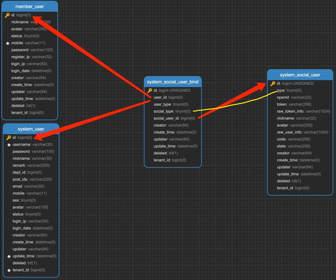
Task: Click the primary key icon in member_user table
Action: click(x=7, y=15)
